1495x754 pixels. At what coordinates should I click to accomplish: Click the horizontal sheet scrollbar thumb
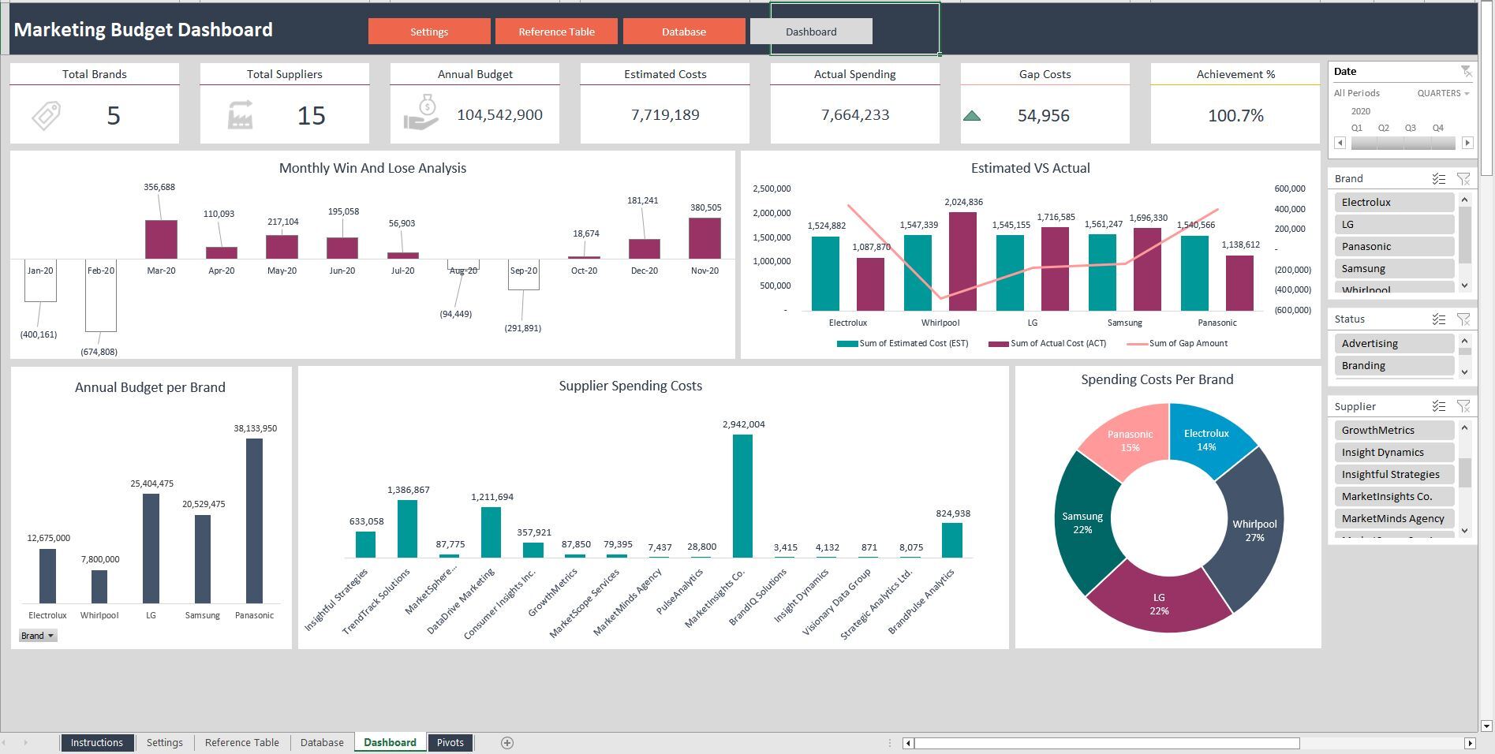point(1106,743)
